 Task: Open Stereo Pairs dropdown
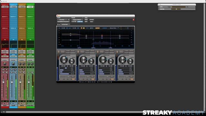[114, 28]
